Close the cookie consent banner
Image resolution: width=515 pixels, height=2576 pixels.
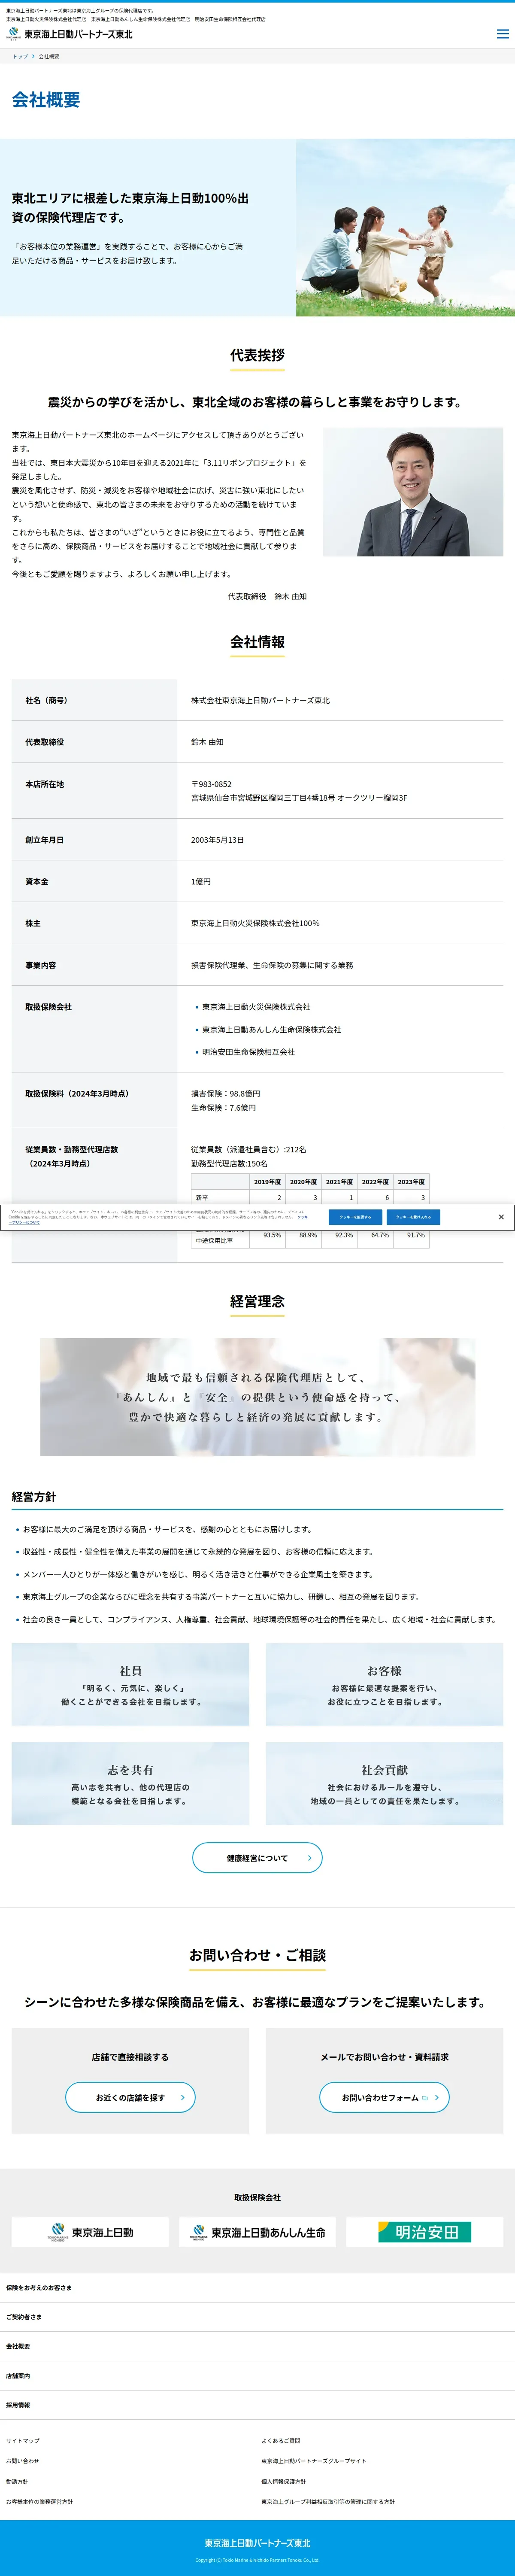pos(501,1217)
